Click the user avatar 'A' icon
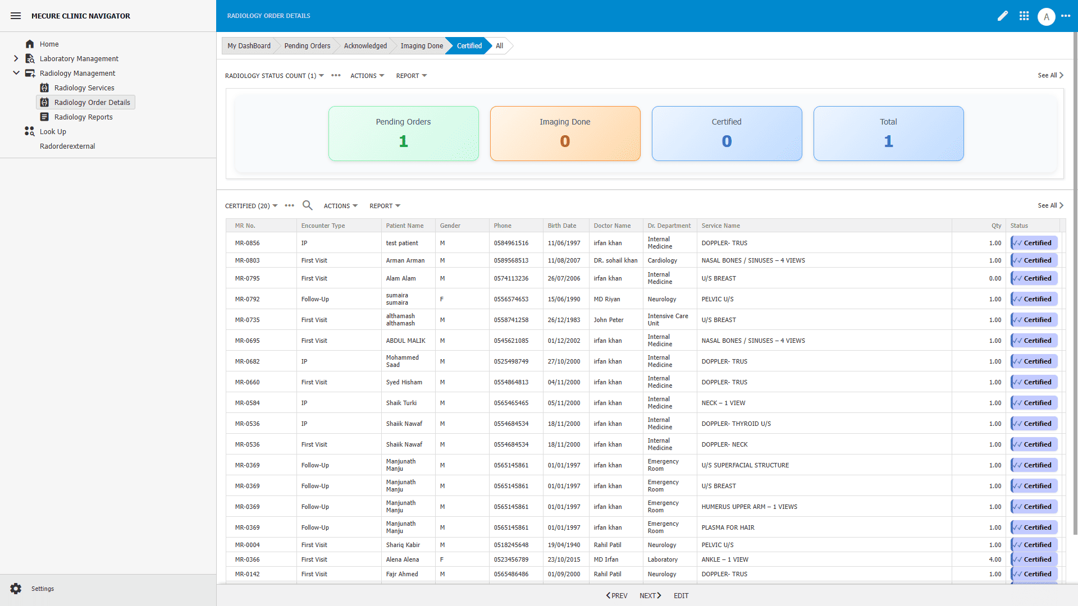 (1047, 16)
